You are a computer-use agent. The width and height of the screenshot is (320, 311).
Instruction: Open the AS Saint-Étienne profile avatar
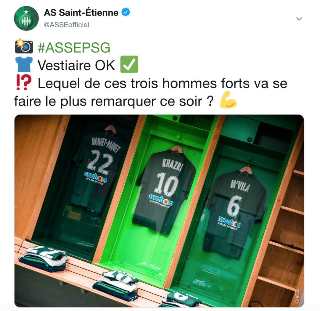pyautogui.click(x=26, y=18)
